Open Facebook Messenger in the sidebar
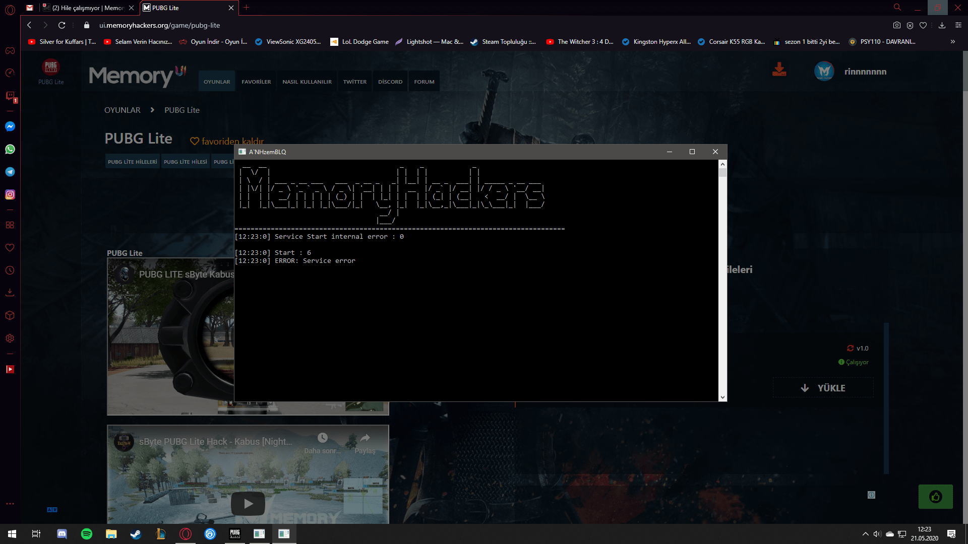 [x=10, y=126]
